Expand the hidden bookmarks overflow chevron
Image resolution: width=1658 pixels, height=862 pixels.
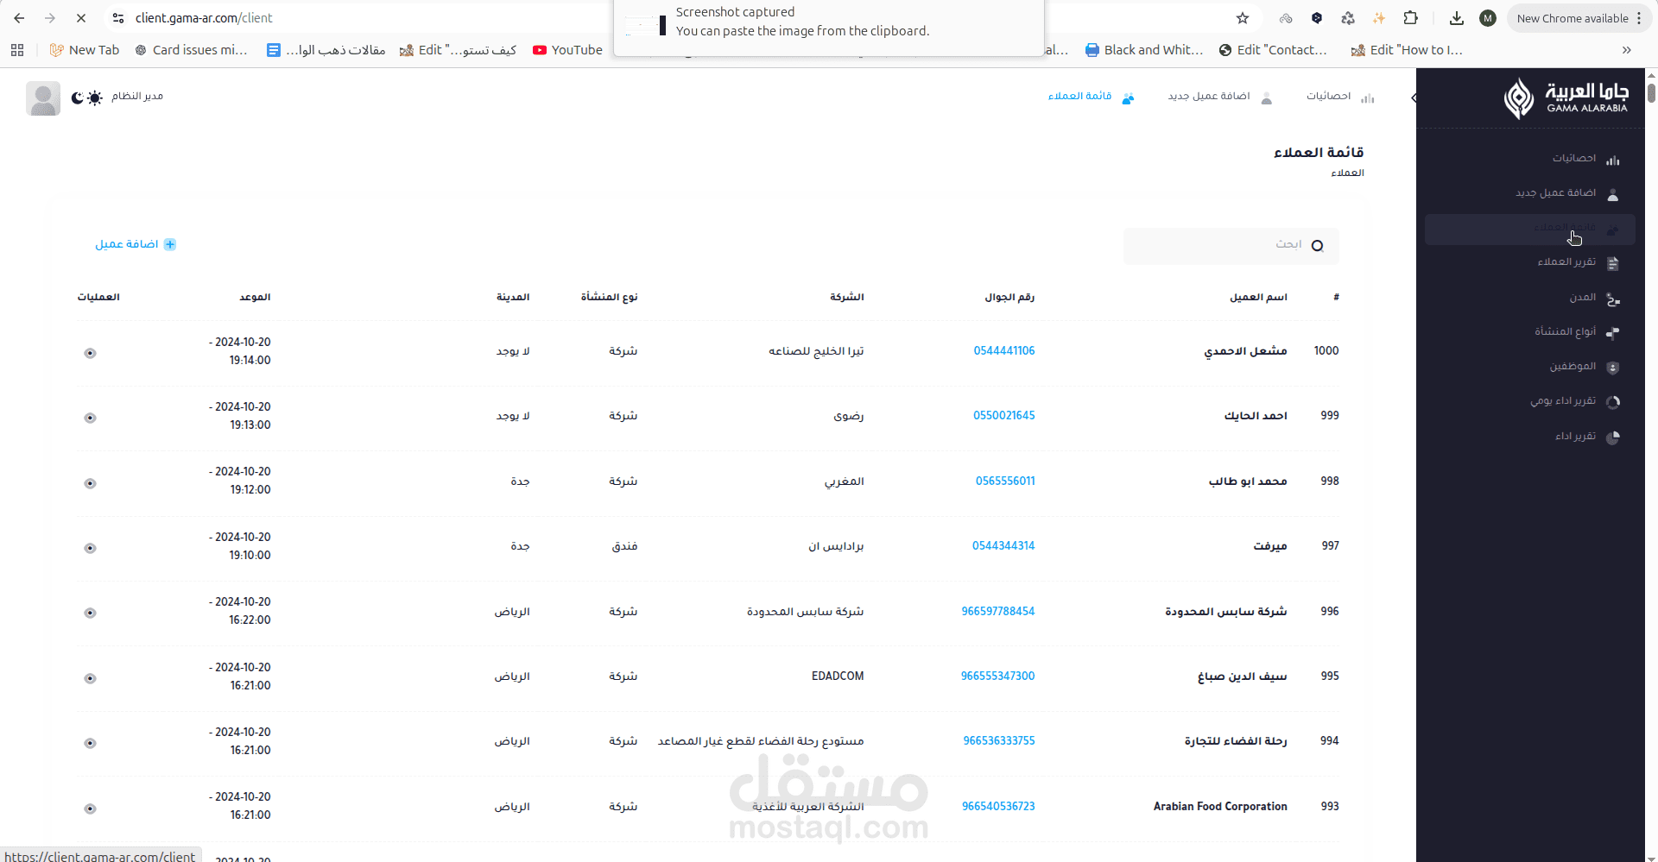coord(1627,50)
